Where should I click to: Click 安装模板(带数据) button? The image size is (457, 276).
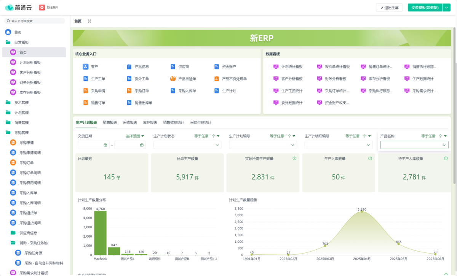[x=425, y=8]
